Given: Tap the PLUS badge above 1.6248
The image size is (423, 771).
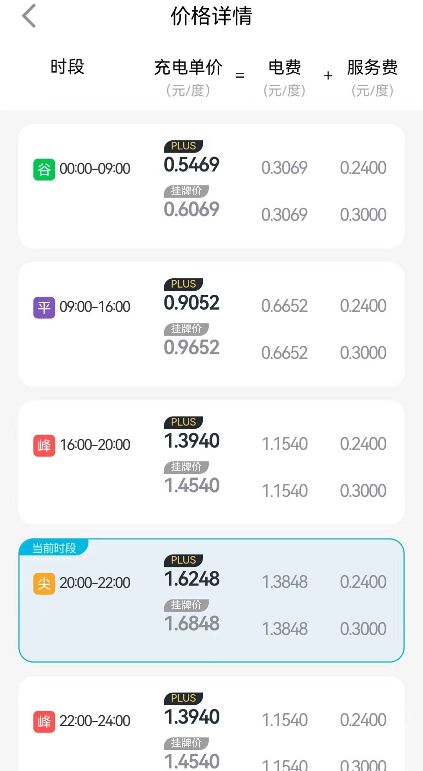Looking at the screenshot, I should point(183,560).
